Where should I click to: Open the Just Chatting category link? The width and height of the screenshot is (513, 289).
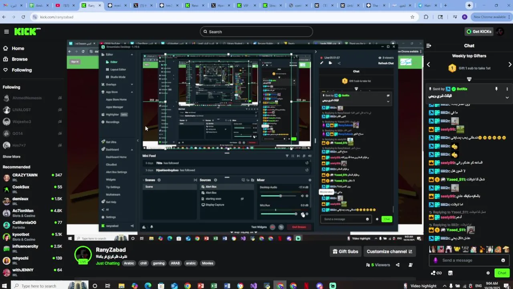click(x=108, y=263)
